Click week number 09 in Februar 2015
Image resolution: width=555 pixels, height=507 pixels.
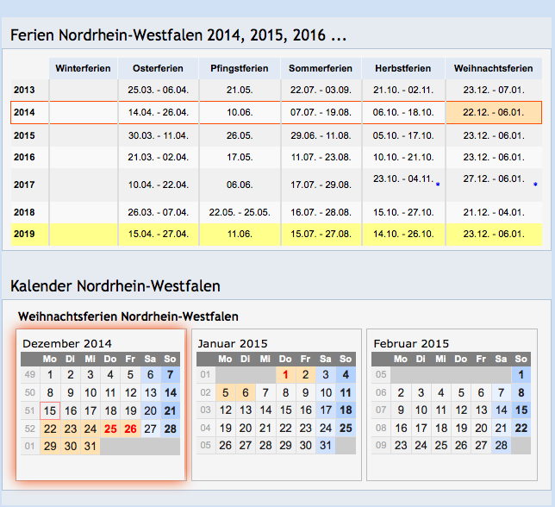381,445
